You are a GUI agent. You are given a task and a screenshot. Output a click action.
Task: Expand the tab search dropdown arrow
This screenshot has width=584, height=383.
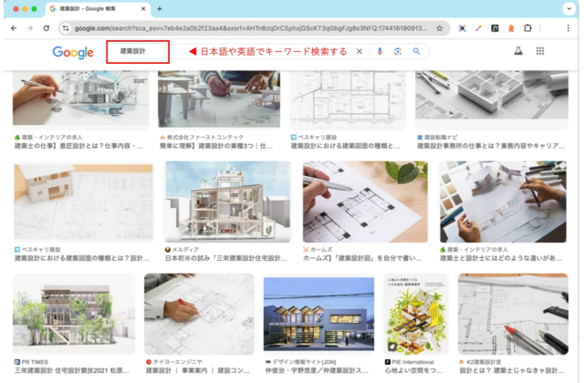pos(568,8)
